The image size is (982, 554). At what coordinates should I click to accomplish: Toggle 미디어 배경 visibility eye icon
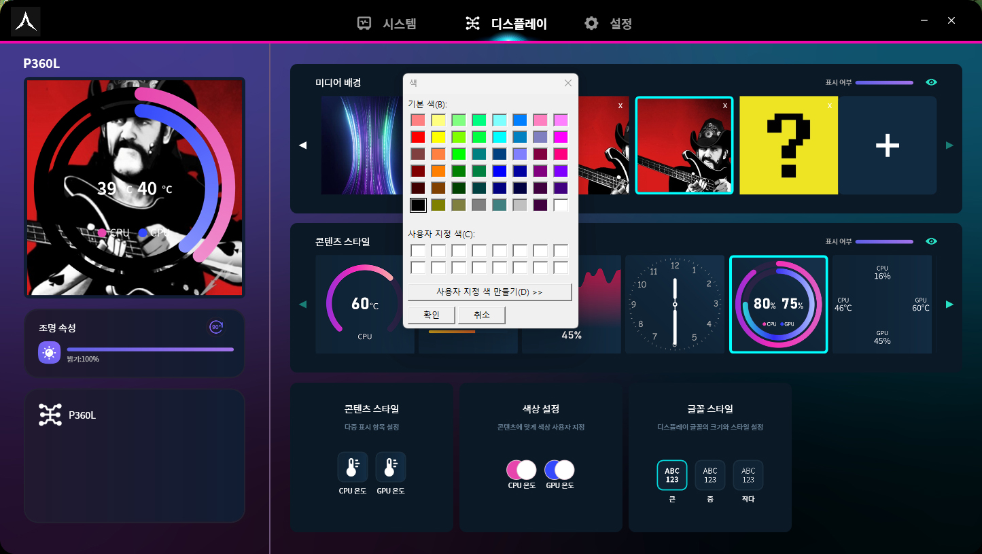pyautogui.click(x=931, y=82)
